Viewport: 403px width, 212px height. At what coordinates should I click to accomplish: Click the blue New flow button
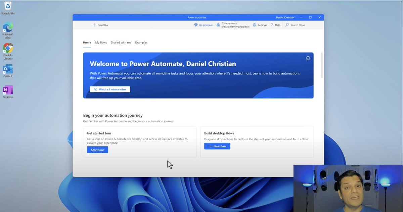(x=217, y=146)
